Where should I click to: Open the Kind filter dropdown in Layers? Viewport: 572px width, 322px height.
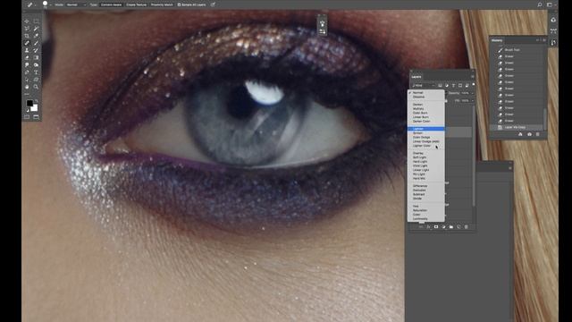coord(424,86)
